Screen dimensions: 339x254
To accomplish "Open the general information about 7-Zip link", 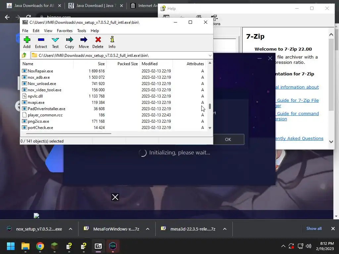I will tap(297, 87).
